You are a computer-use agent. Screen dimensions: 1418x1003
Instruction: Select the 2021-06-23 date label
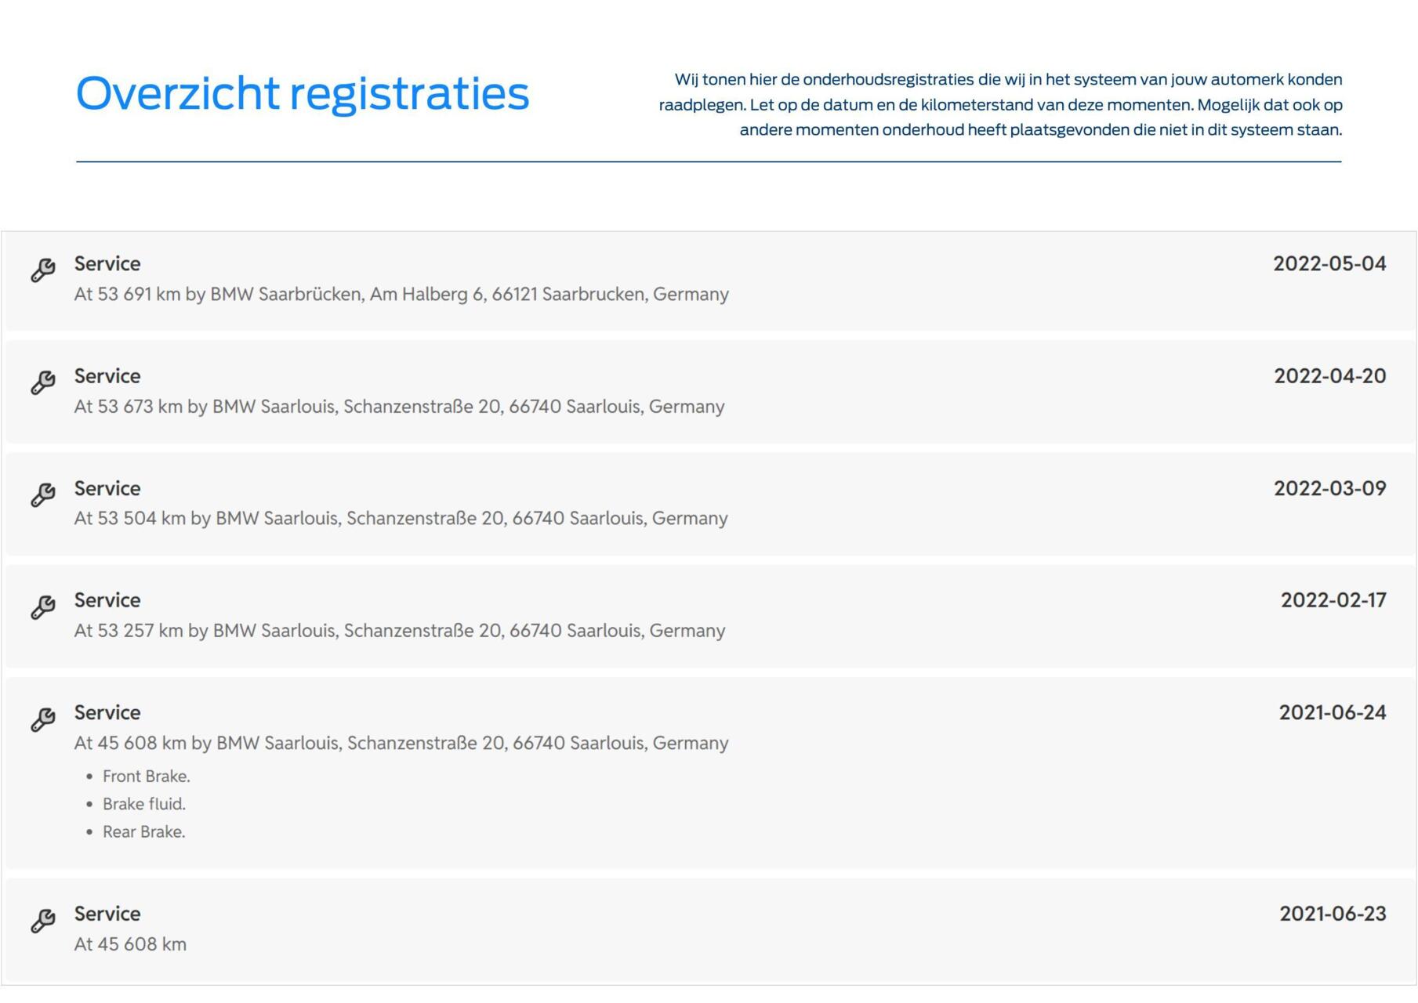pos(1333,914)
